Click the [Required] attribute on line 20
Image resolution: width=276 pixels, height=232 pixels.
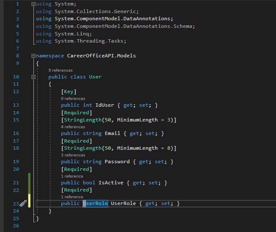coord(76,169)
